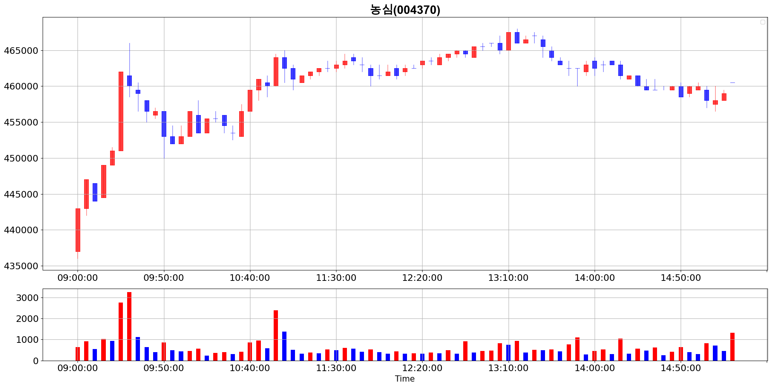Select the volume chart's 11:30:00 time label
The image size is (771, 387).
click(x=336, y=368)
